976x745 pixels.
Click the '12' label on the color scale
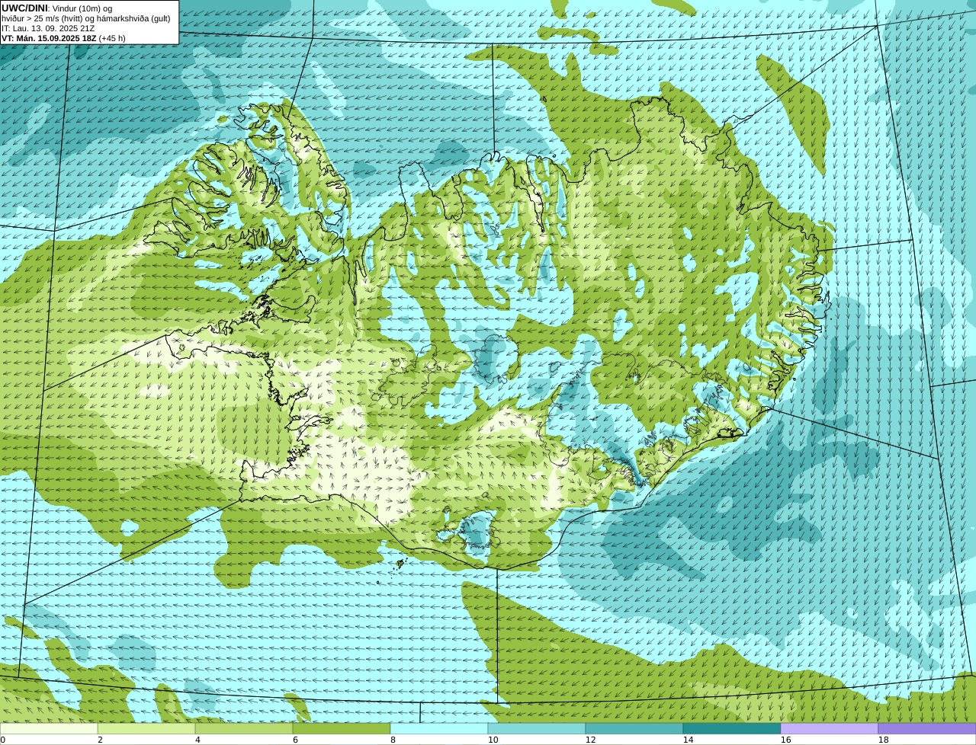[x=590, y=740]
